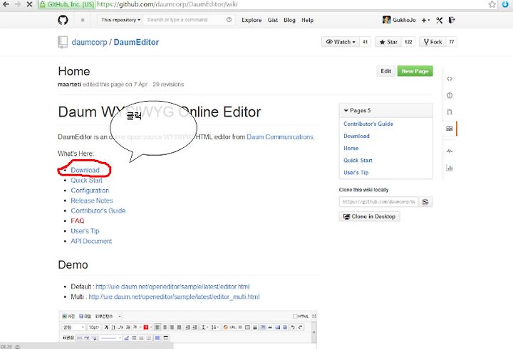This screenshot has height=349, width=513.
Task: Click the green New Page button
Action: [x=415, y=71]
